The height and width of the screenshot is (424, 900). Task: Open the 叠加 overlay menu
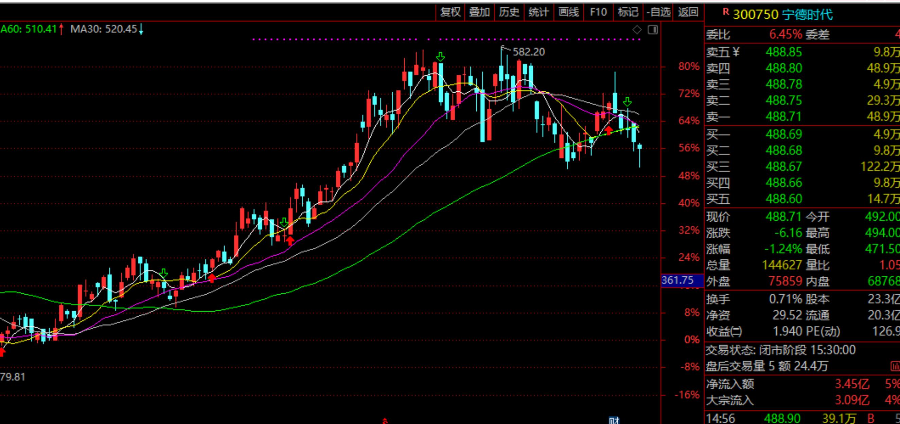pos(479,13)
